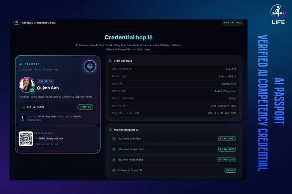Viewport: 292px width, 194px height.
Task: Click the QR code on the passport card
Action: pos(26,139)
